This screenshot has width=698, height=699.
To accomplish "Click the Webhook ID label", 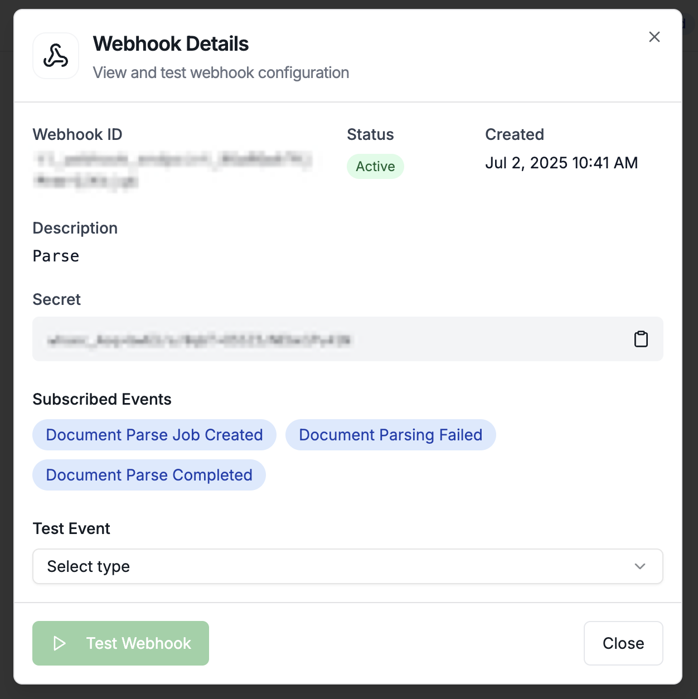I will point(77,134).
